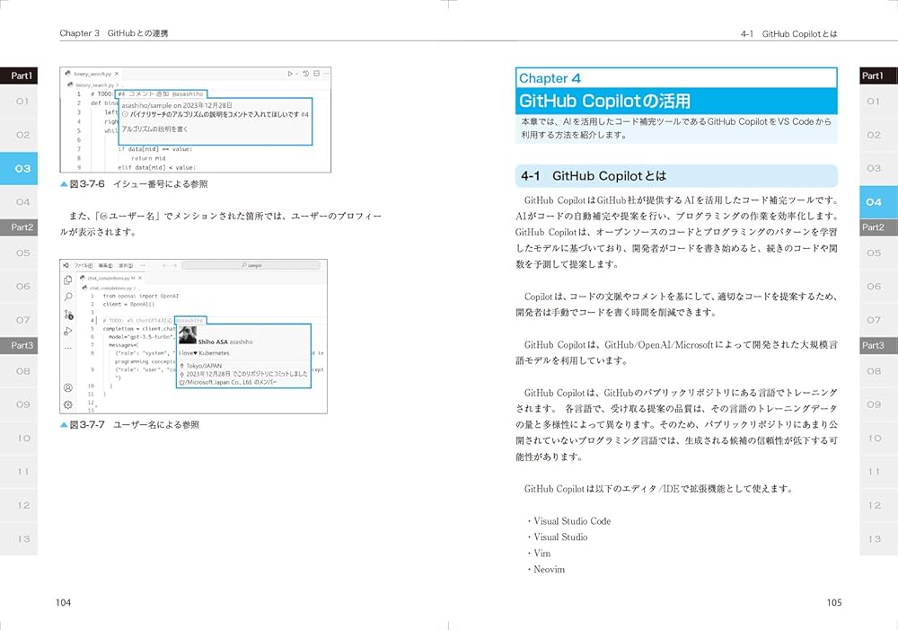Click the Shiho ASA avatar thumbnail
The height and width of the screenshot is (630, 898).
click(189, 334)
